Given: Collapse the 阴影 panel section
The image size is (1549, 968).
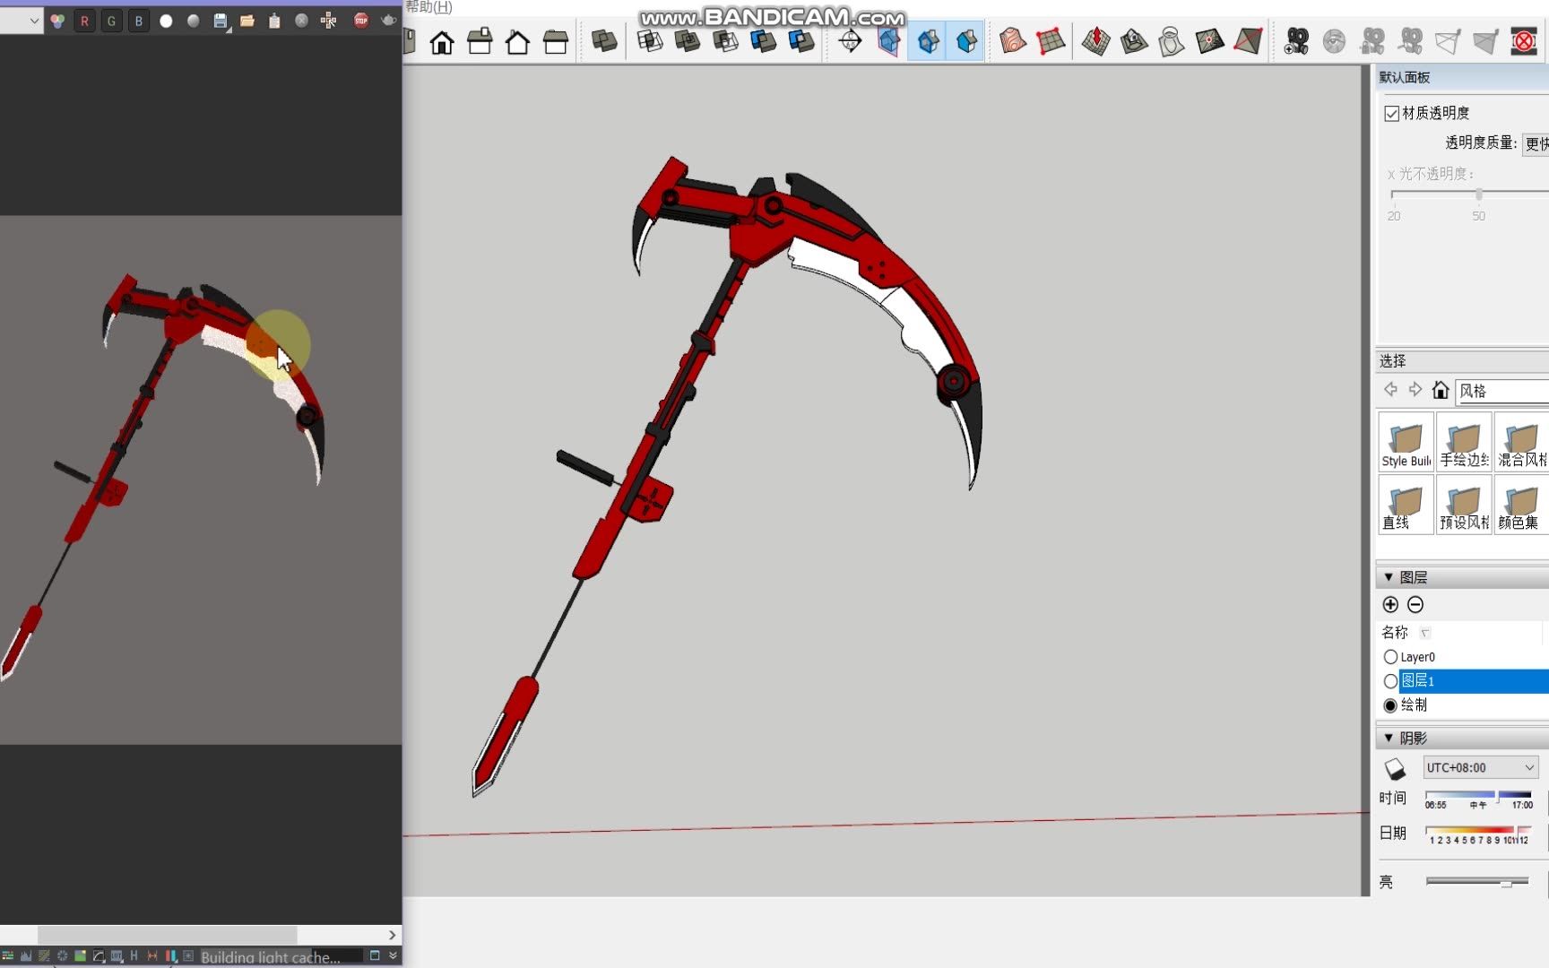Looking at the screenshot, I should (x=1389, y=738).
